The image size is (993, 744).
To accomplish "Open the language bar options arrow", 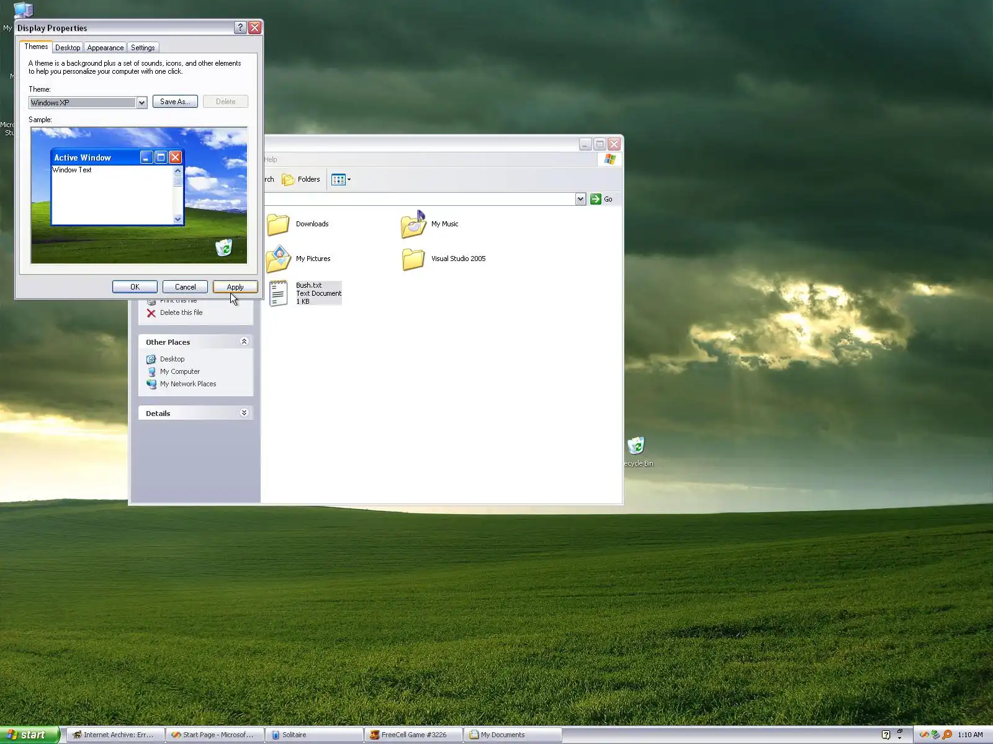I will 900,738.
